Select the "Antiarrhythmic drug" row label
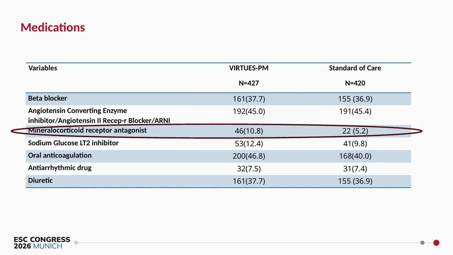 60,168
